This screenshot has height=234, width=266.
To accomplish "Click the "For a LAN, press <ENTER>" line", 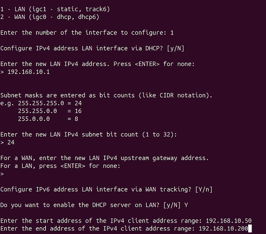I will (60, 166).
